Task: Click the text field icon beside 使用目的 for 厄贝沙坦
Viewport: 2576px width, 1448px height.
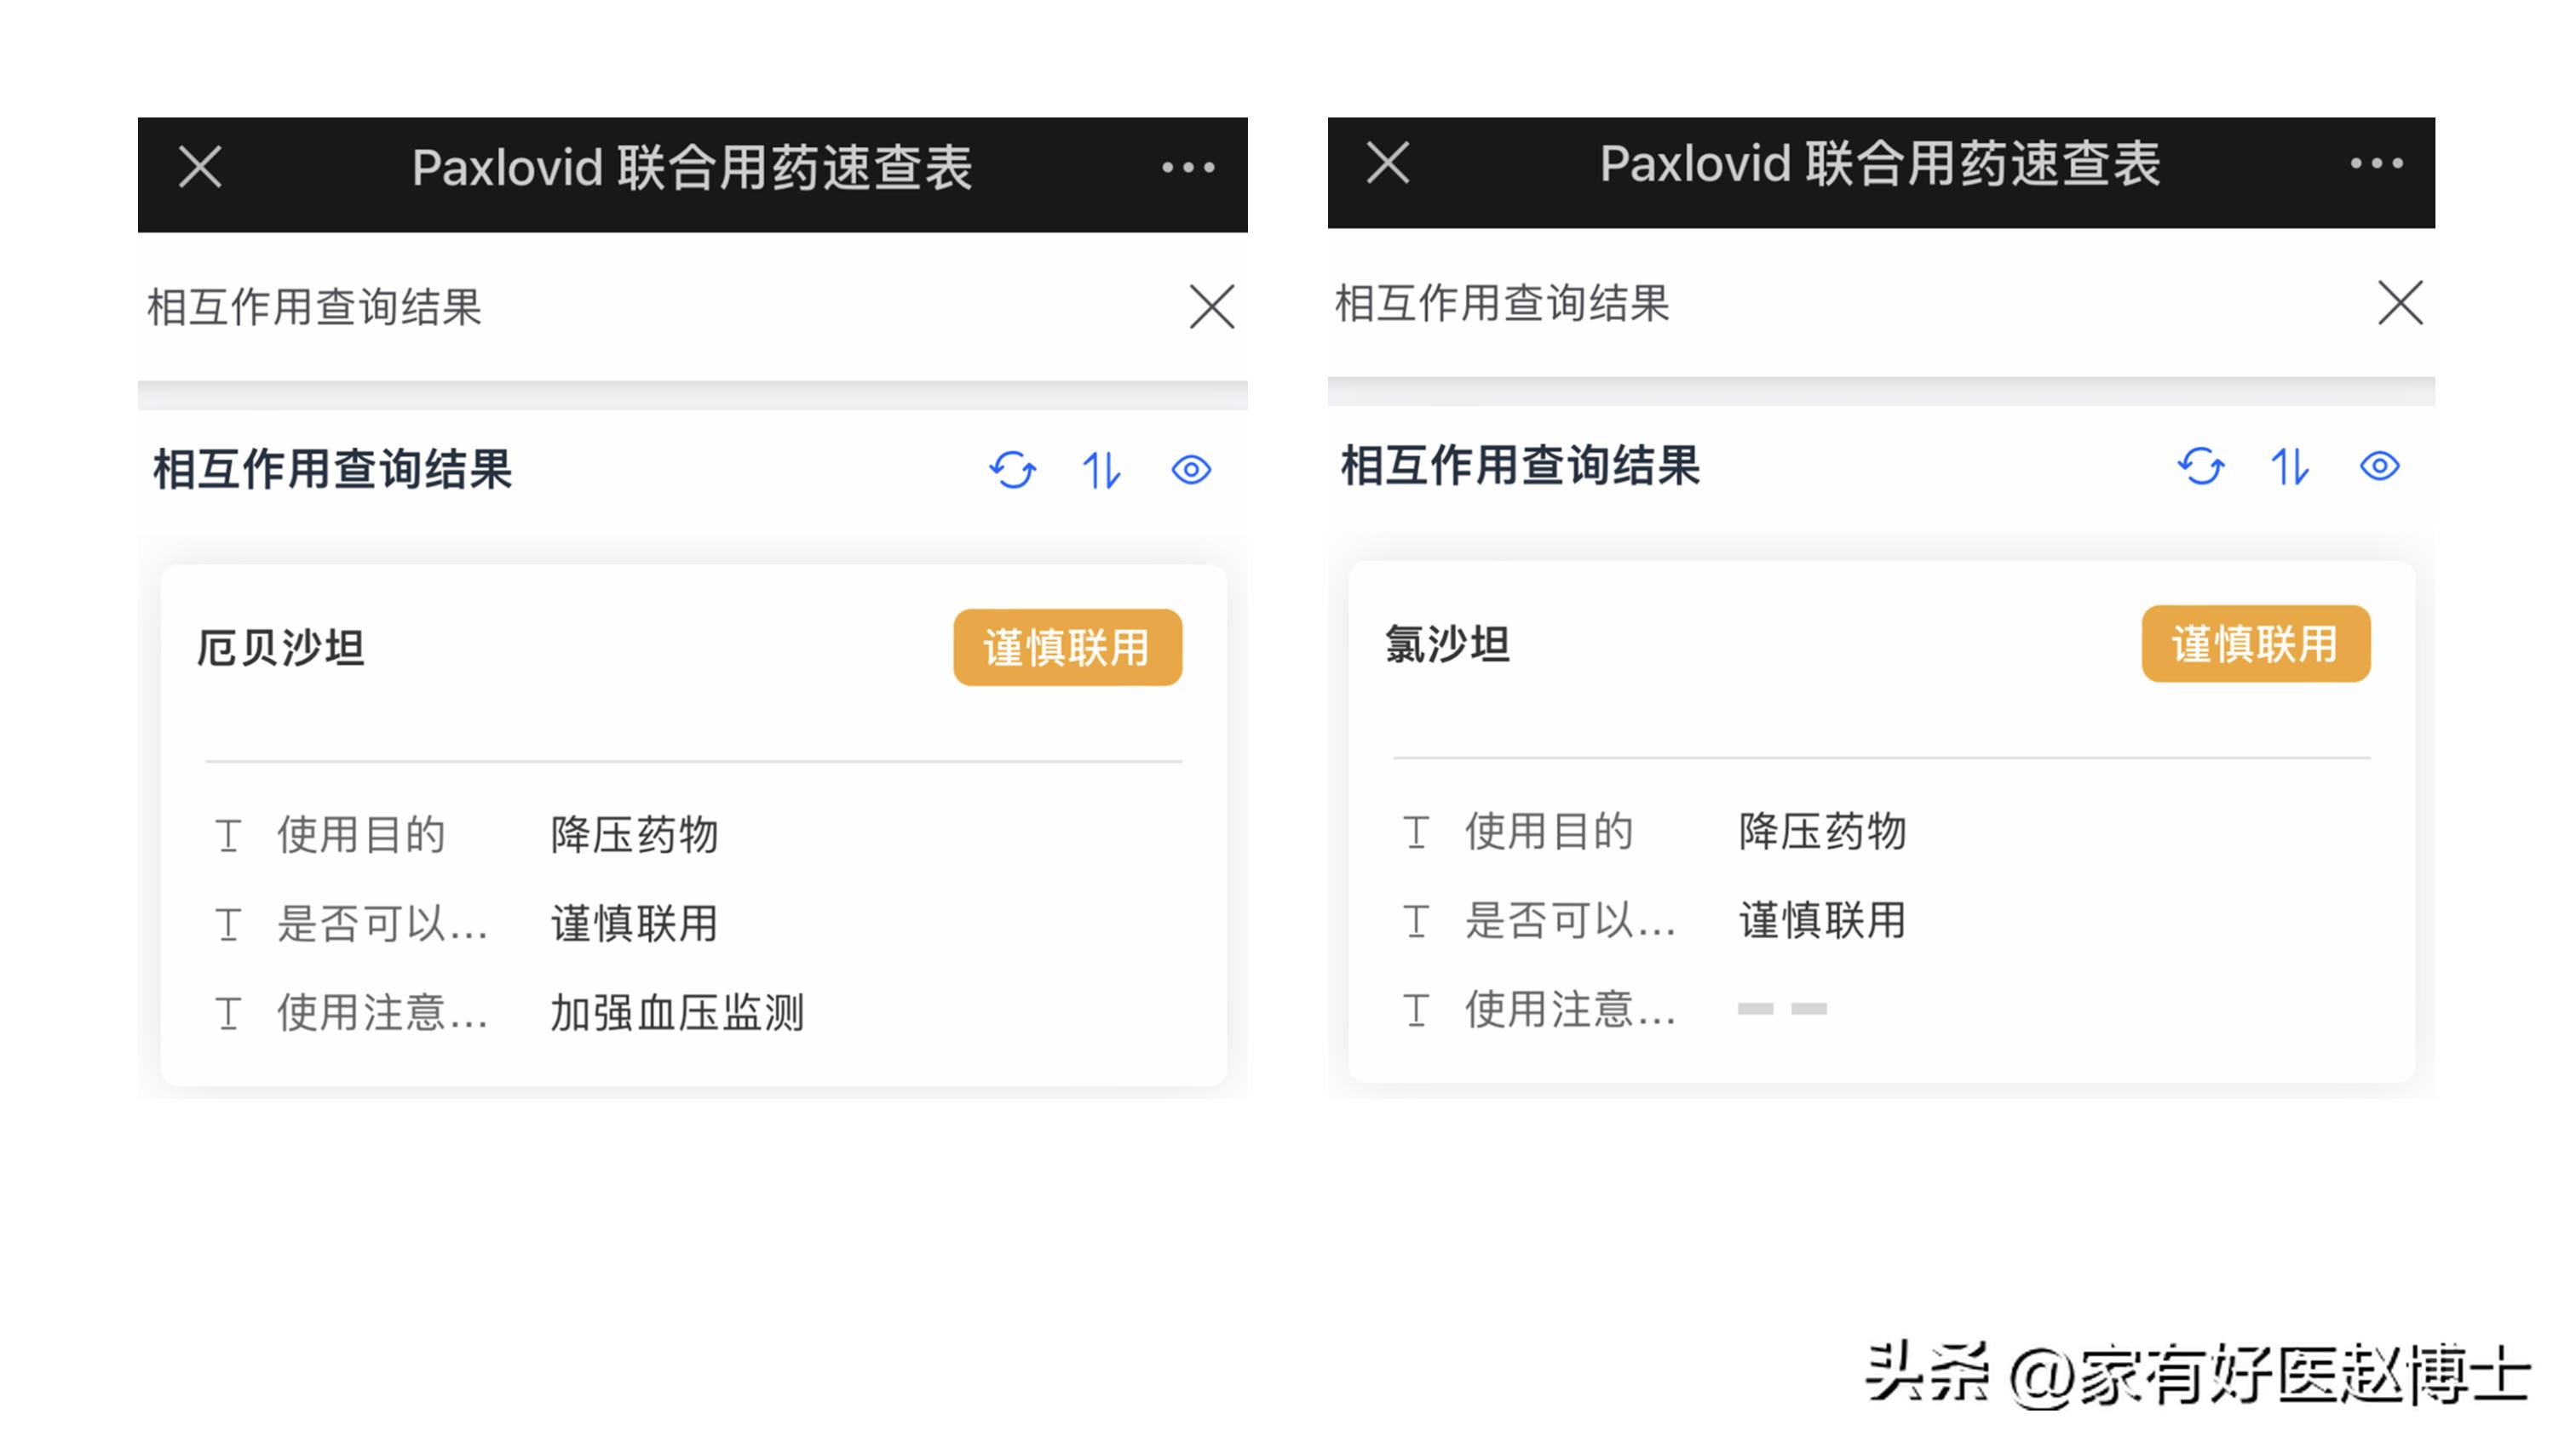Action: click(228, 833)
